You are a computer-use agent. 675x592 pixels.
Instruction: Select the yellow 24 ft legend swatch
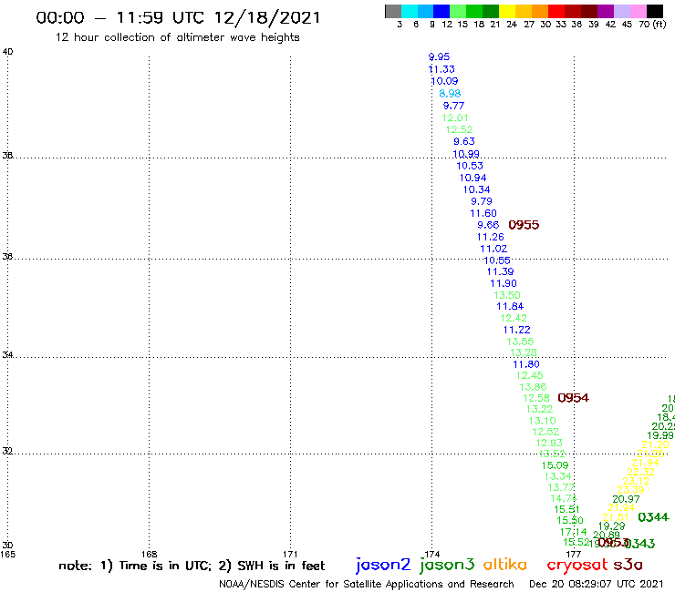point(507,11)
